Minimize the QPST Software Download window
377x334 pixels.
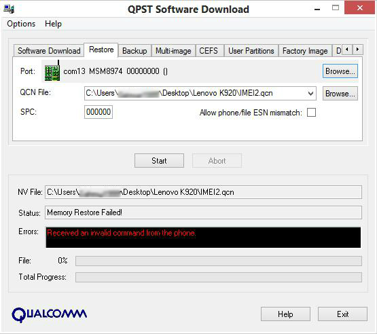pyautogui.click(x=317, y=9)
